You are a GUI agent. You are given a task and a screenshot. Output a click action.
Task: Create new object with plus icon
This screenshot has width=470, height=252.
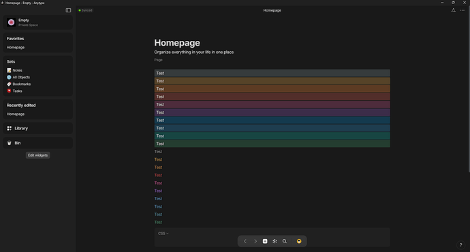(x=265, y=241)
